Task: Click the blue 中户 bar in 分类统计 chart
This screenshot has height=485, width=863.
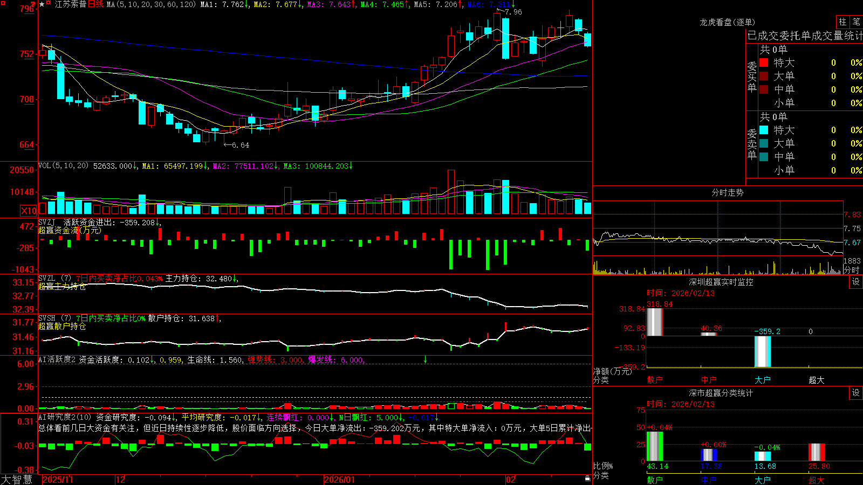Action: [x=708, y=455]
